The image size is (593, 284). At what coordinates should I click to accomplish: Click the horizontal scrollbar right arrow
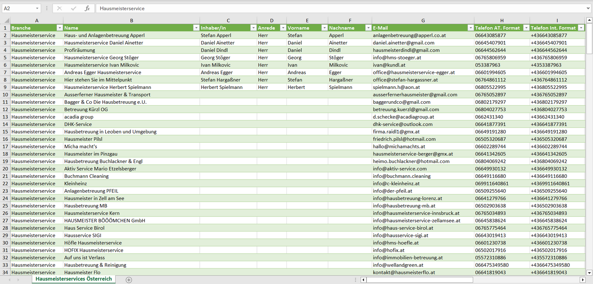pyautogui.click(x=582, y=279)
